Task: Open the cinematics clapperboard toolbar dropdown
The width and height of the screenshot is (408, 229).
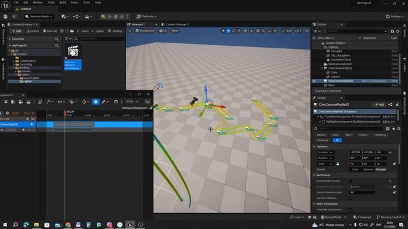Action: click(89, 17)
